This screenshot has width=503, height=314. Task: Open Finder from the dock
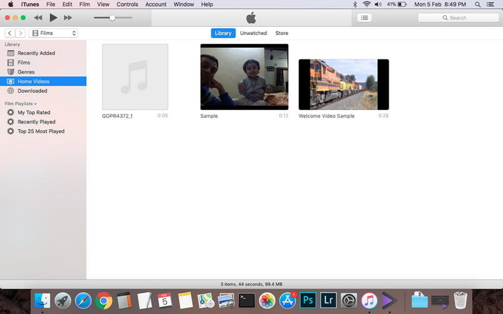tap(43, 301)
